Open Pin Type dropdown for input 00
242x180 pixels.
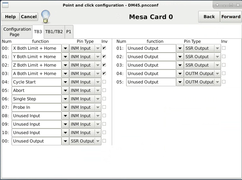85,48
